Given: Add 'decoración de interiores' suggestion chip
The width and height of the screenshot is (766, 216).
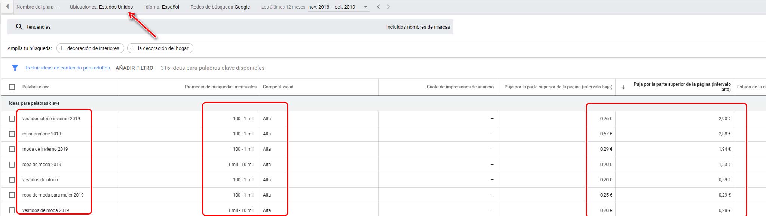Looking at the screenshot, I should pyautogui.click(x=89, y=48).
